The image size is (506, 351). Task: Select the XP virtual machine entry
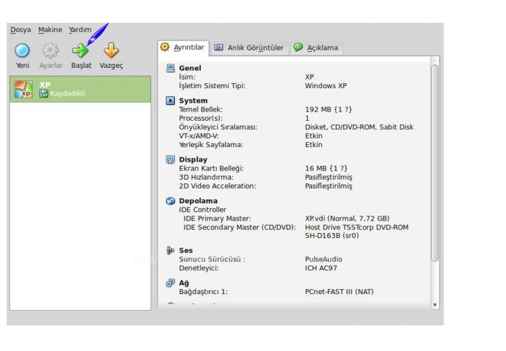pos(80,89)
